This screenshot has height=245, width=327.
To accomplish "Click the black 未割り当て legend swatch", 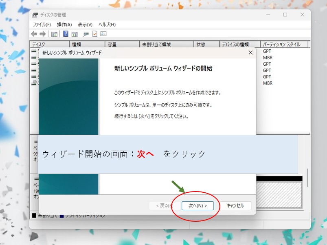I will [x=34, y=215].
